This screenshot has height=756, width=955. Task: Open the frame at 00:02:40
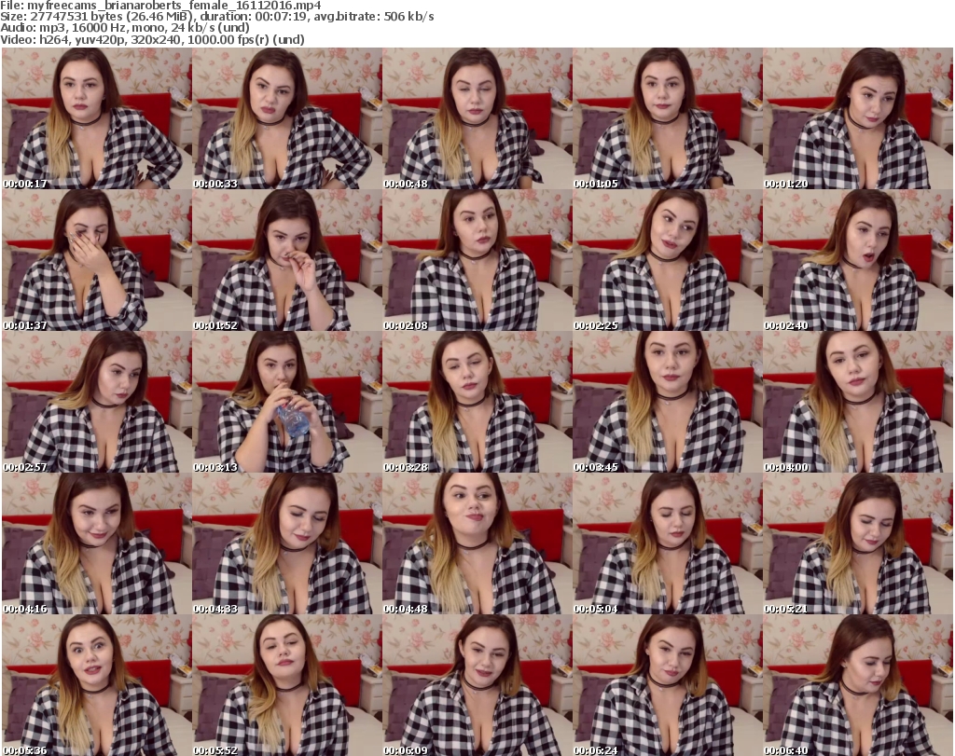tap(857, 260)
